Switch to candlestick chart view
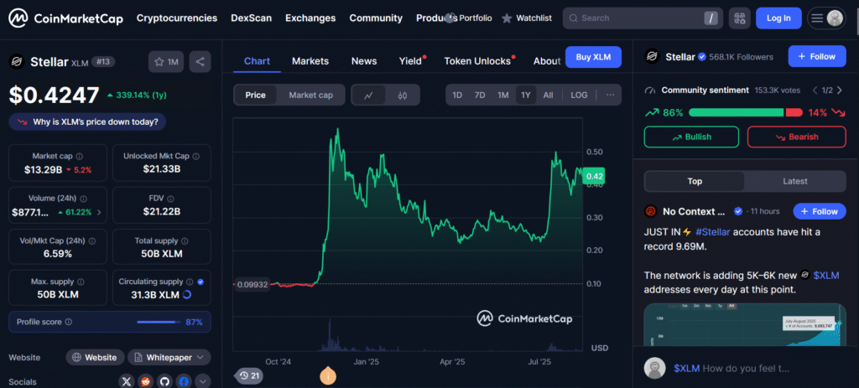Viewport: 859px width, 388px height. (x=403, y=96)
